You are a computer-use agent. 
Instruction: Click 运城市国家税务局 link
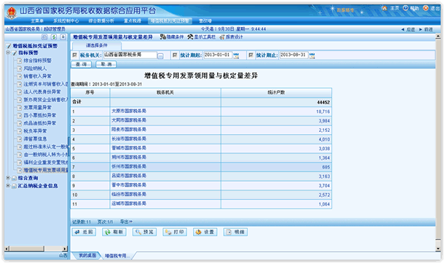pos(129,203)
